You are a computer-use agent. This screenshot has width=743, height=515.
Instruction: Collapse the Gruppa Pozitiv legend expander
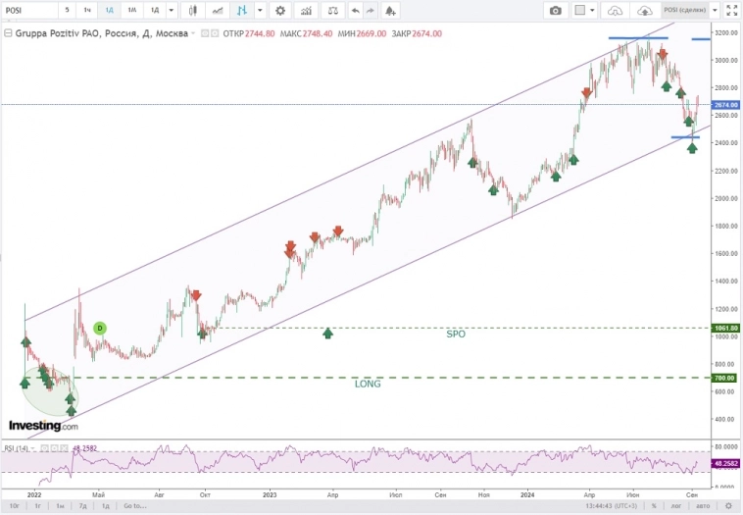click(193, 32)
